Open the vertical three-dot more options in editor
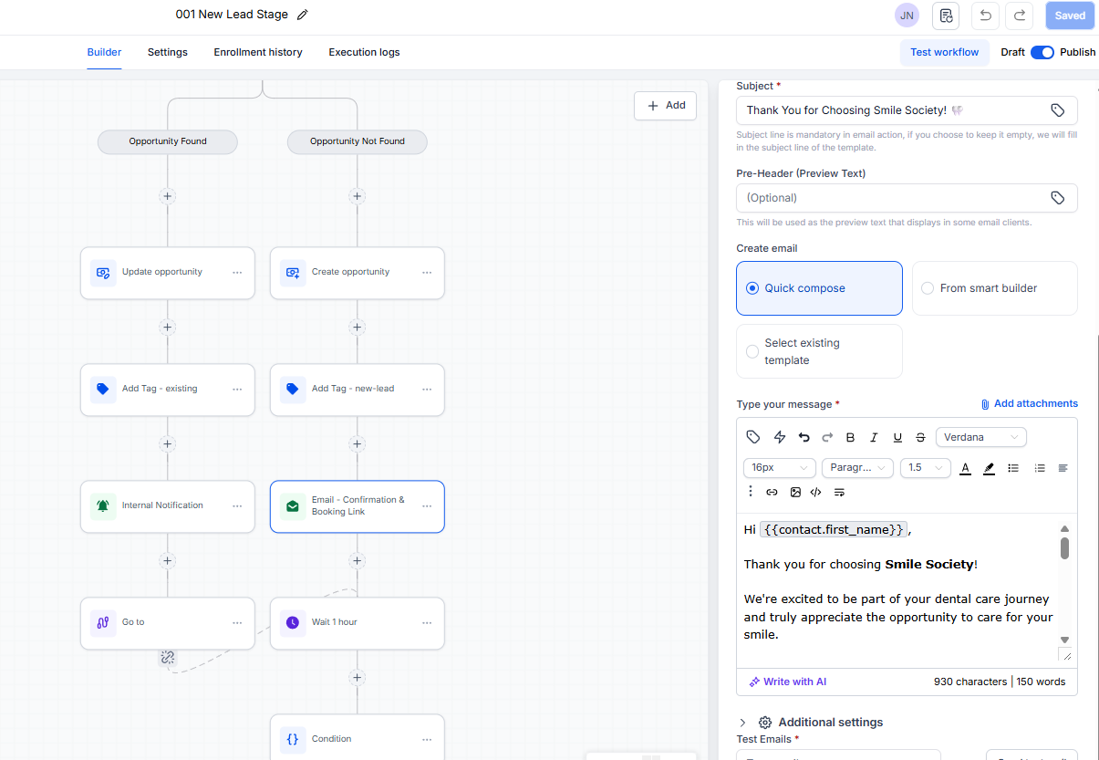This screenshot has width=1099, height=760. click(751, 492)
